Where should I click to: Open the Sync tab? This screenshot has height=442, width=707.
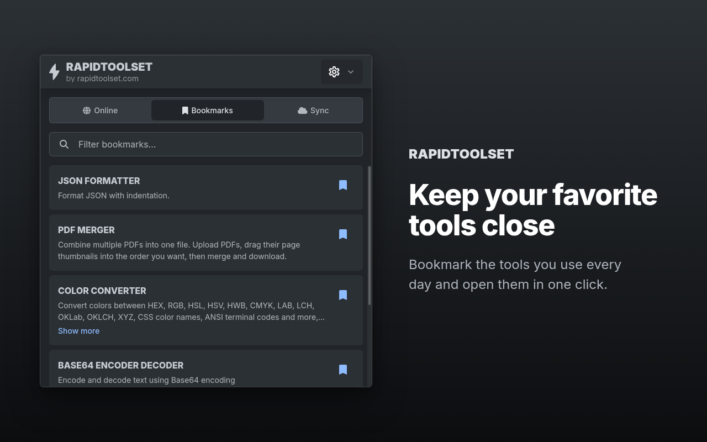pyautogui.click(x=313, y=110)
